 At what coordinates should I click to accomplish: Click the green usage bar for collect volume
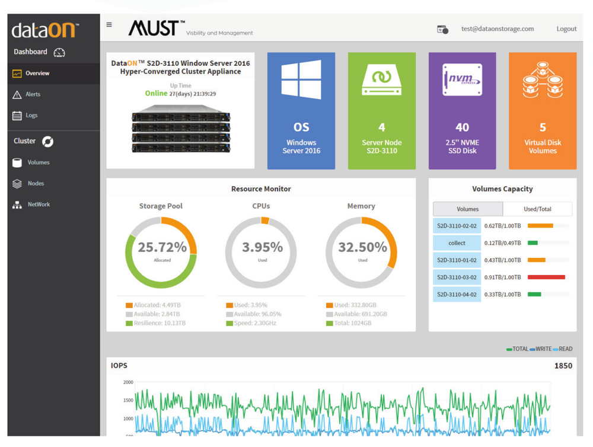coord(533,243)
